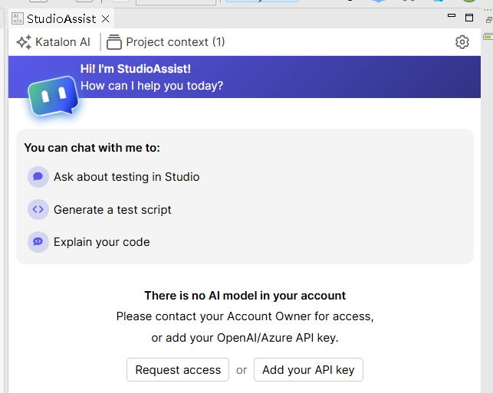Close the StudioAssist tab
Image resolution: width=493 pixels, height=393 pixels.
pyautogui.click(x=105, y=18)
